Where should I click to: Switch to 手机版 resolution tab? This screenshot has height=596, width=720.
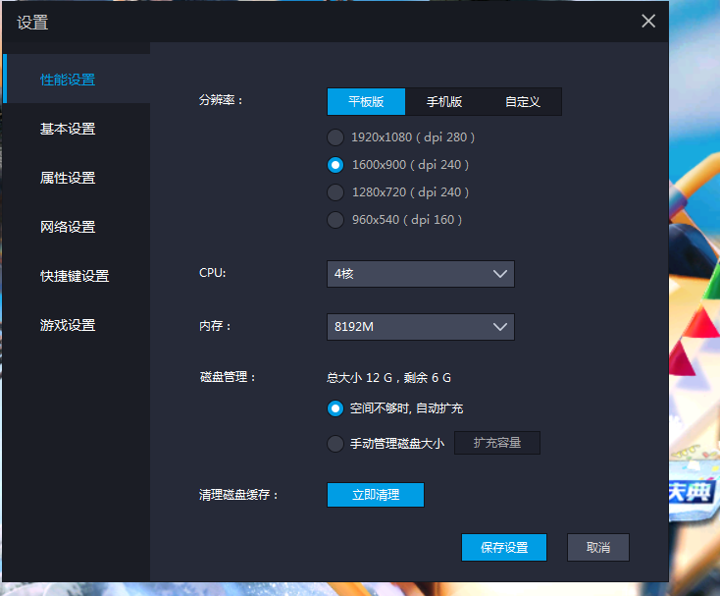click(x=444, y=102)
